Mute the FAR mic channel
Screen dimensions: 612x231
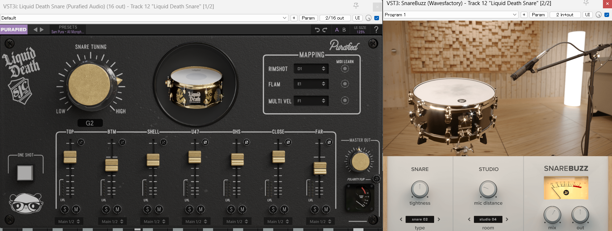[x=326, y=209]
